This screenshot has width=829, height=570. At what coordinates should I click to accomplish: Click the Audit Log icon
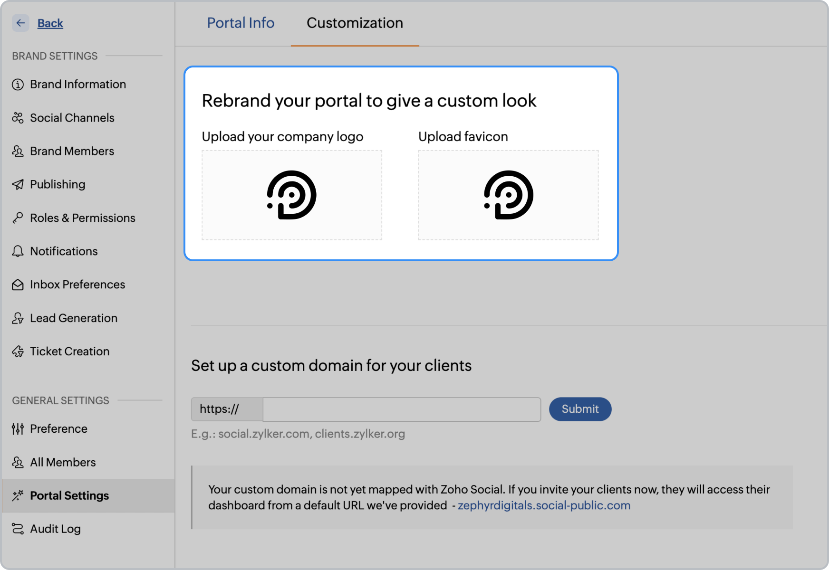click(x=18, y=529)
